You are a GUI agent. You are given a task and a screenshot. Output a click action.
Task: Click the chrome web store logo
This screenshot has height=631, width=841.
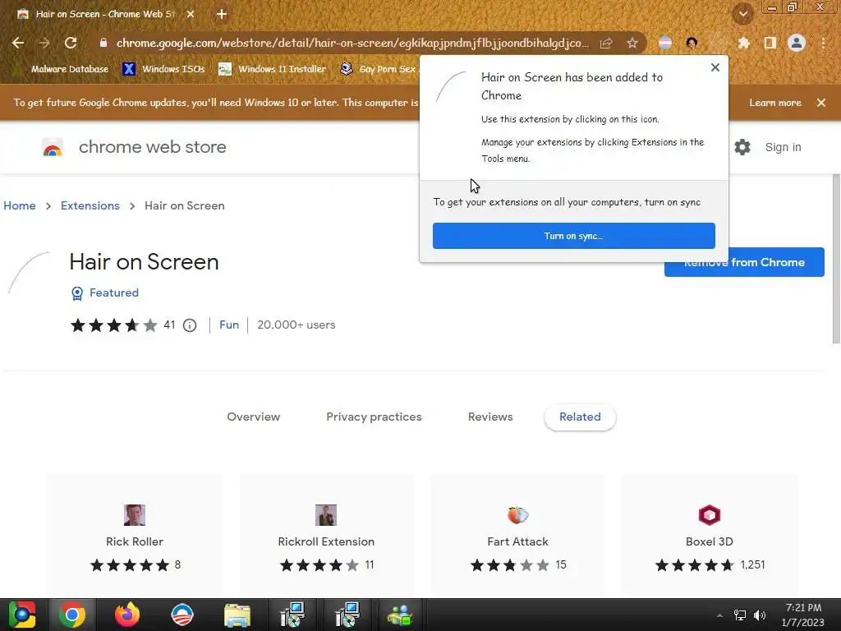click(134, 147)
